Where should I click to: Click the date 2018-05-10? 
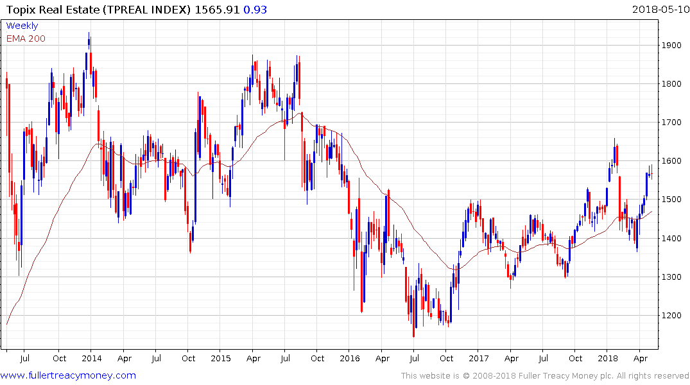(661, 9)
